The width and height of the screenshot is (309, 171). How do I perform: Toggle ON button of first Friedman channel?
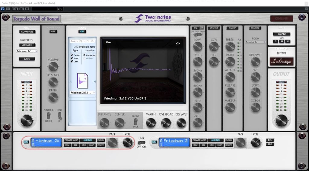pos(26,142)
